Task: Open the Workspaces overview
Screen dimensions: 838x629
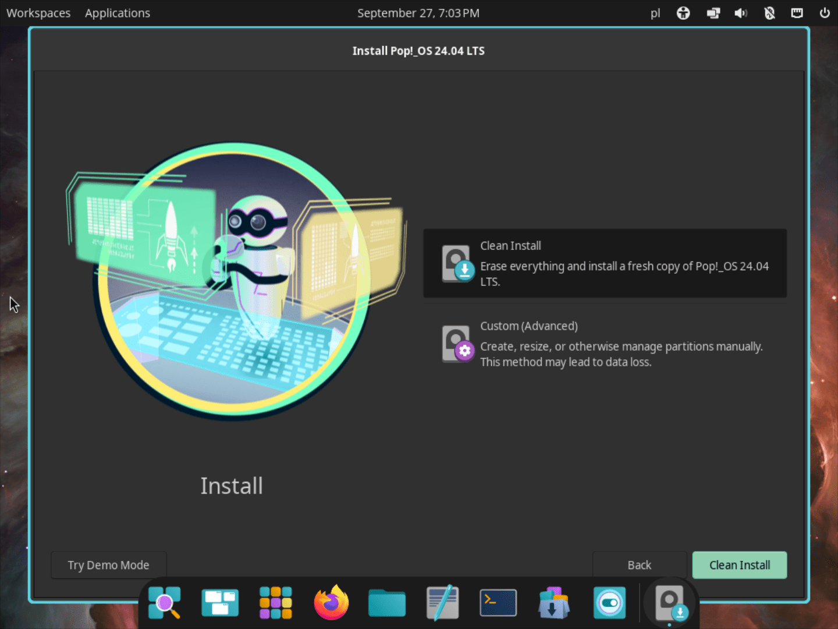Action: click(x=38, y=13)
